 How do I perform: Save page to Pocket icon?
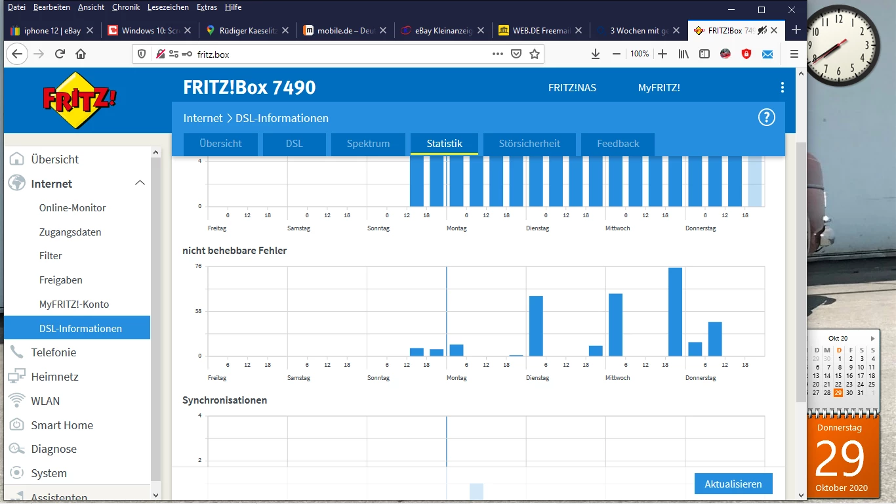[x=516, y=54]
